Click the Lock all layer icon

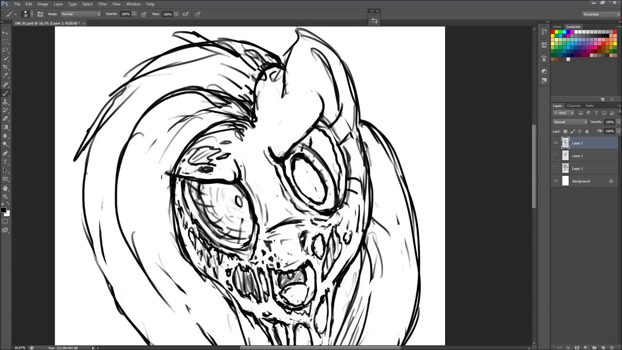click(x=587, y=131)
